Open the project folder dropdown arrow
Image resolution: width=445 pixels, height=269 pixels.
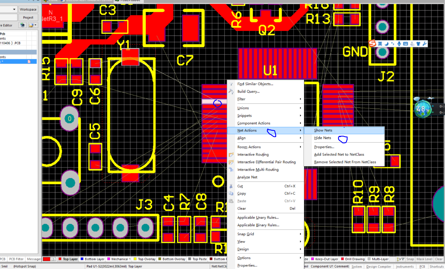click(36, 25)
